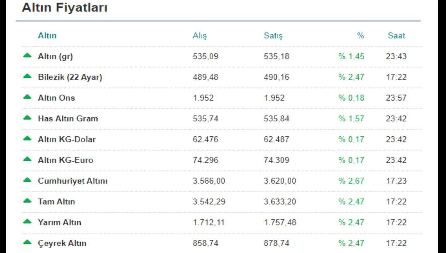Click the green arrow next to Altın KG-Euro
This screenshot has width=446, height=253.
(x=28, y=159)
